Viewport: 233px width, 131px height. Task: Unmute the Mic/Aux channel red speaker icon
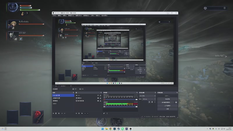pyautogui.click(x=104, y=99)
